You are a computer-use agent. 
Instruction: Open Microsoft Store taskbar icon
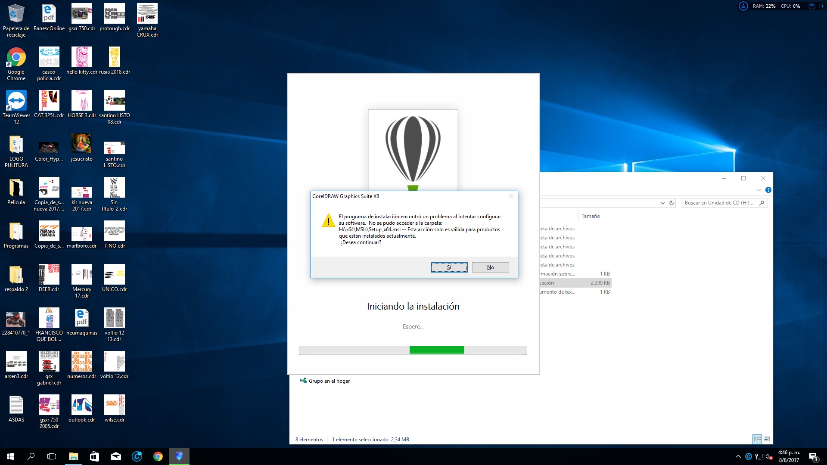click(x=94, y=456)
